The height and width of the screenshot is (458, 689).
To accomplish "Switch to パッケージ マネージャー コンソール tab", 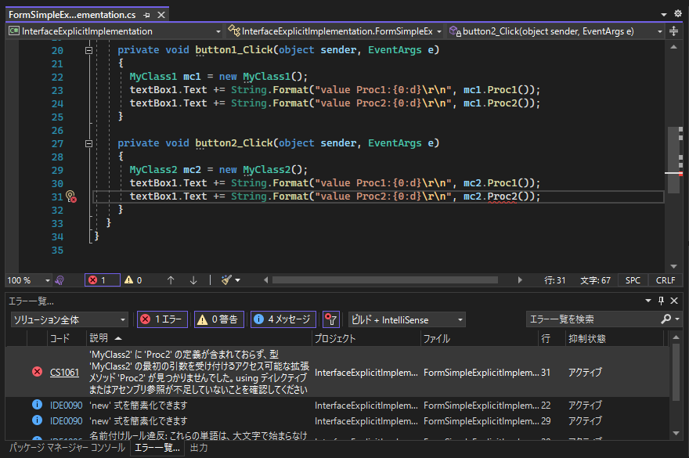I will pyautogui.click(x=67, y=448).
